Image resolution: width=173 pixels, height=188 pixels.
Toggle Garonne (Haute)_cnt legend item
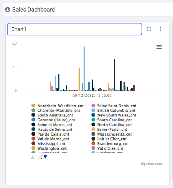click(x=53, y=120)
